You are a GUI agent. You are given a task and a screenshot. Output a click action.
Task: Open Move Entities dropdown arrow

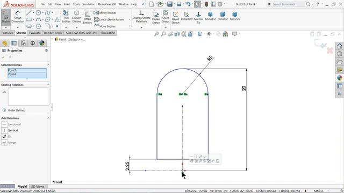tap(130, 26)
